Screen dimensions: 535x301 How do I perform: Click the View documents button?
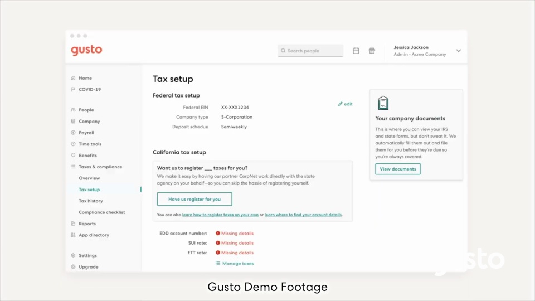tap(398, 169)
